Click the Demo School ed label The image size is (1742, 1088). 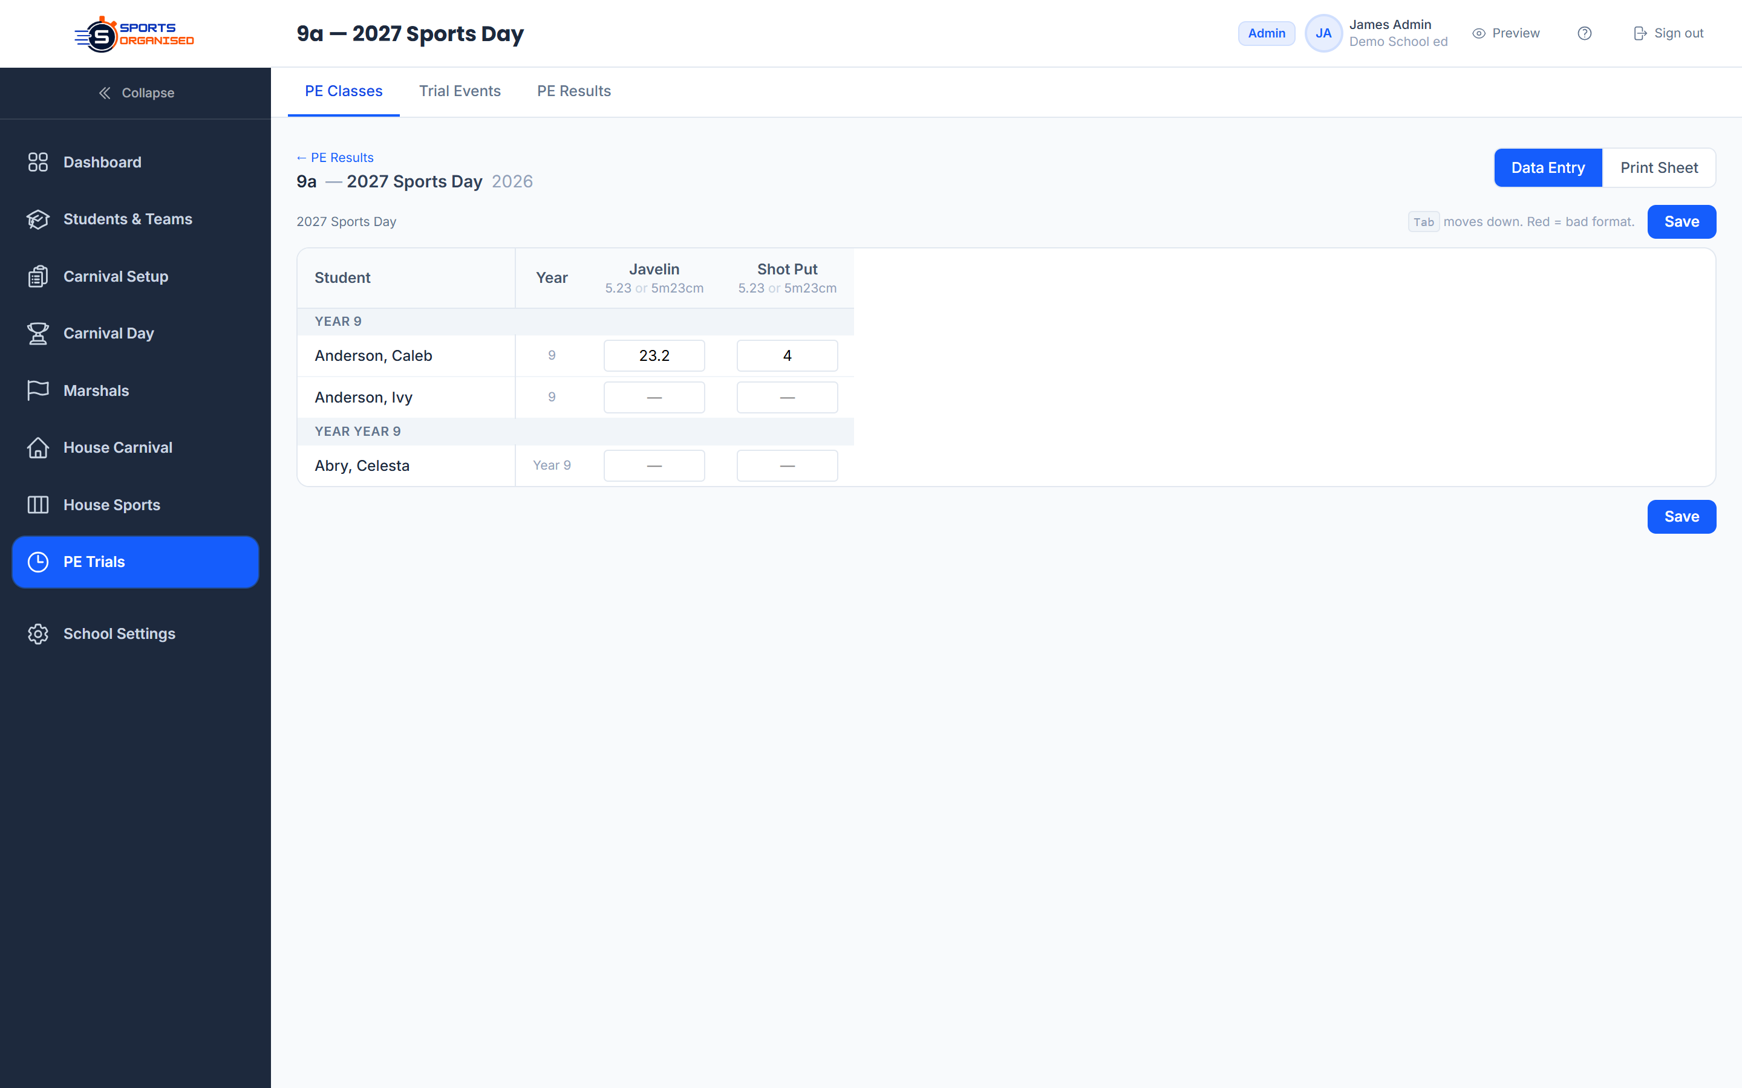tap(1398, 42)
